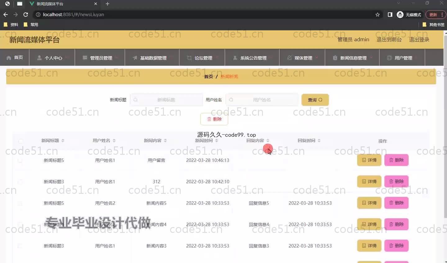Image resolution: width=447 pixels, height=263 pixels.
Task: Click the 查询 search button
Action: (315, 100)
